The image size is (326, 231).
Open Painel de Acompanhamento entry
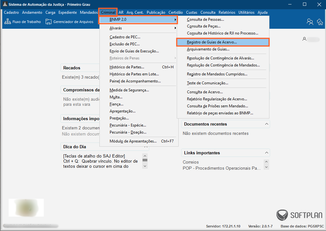138,81
